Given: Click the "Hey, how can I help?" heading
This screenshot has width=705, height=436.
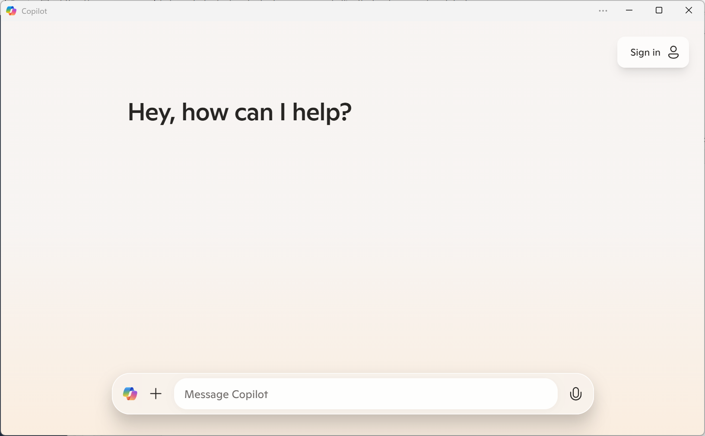Looking at the screenshot, I should click(240, 112).
